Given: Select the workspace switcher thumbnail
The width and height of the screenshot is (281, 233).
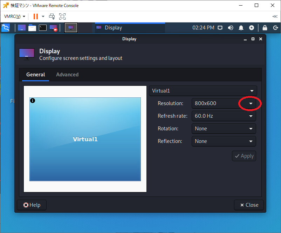Looking at the screenshot, I should [x=71, y=28].
